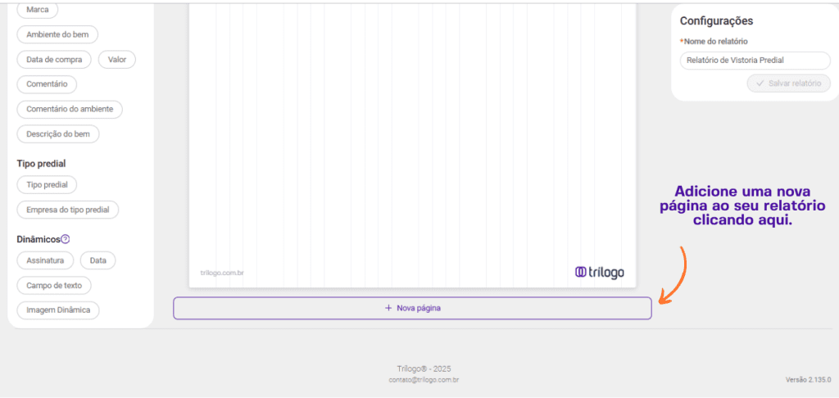This screenshot has height=398, width=839.
Task: Insert the Data dynamic field
Action: [98, 260]
